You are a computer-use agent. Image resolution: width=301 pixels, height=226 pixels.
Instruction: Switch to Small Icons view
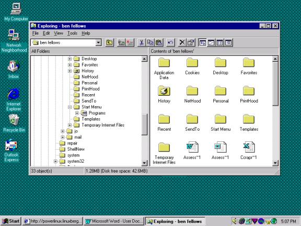point(211,42)
